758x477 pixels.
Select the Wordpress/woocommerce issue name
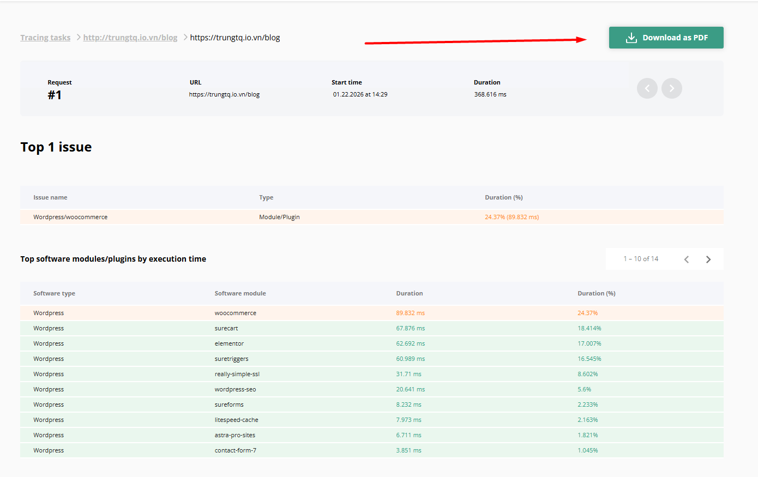[x=70, y=217]
